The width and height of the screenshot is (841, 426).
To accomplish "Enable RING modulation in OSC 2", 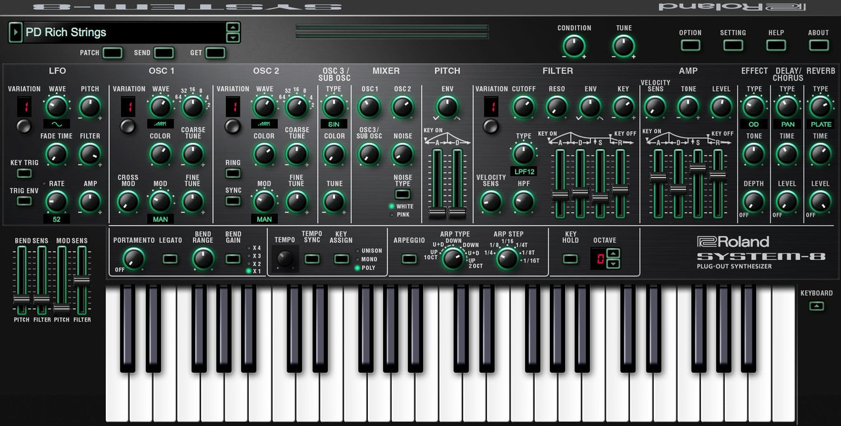I will coord(232,173).
